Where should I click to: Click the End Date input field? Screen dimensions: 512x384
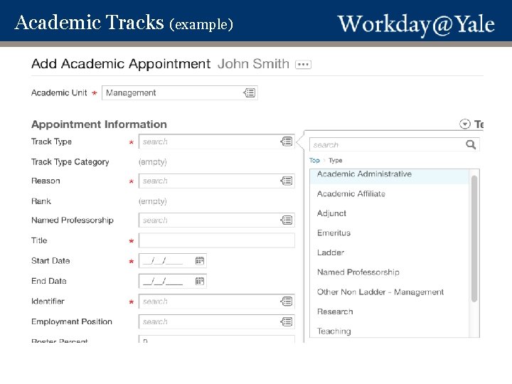point(172,281)
